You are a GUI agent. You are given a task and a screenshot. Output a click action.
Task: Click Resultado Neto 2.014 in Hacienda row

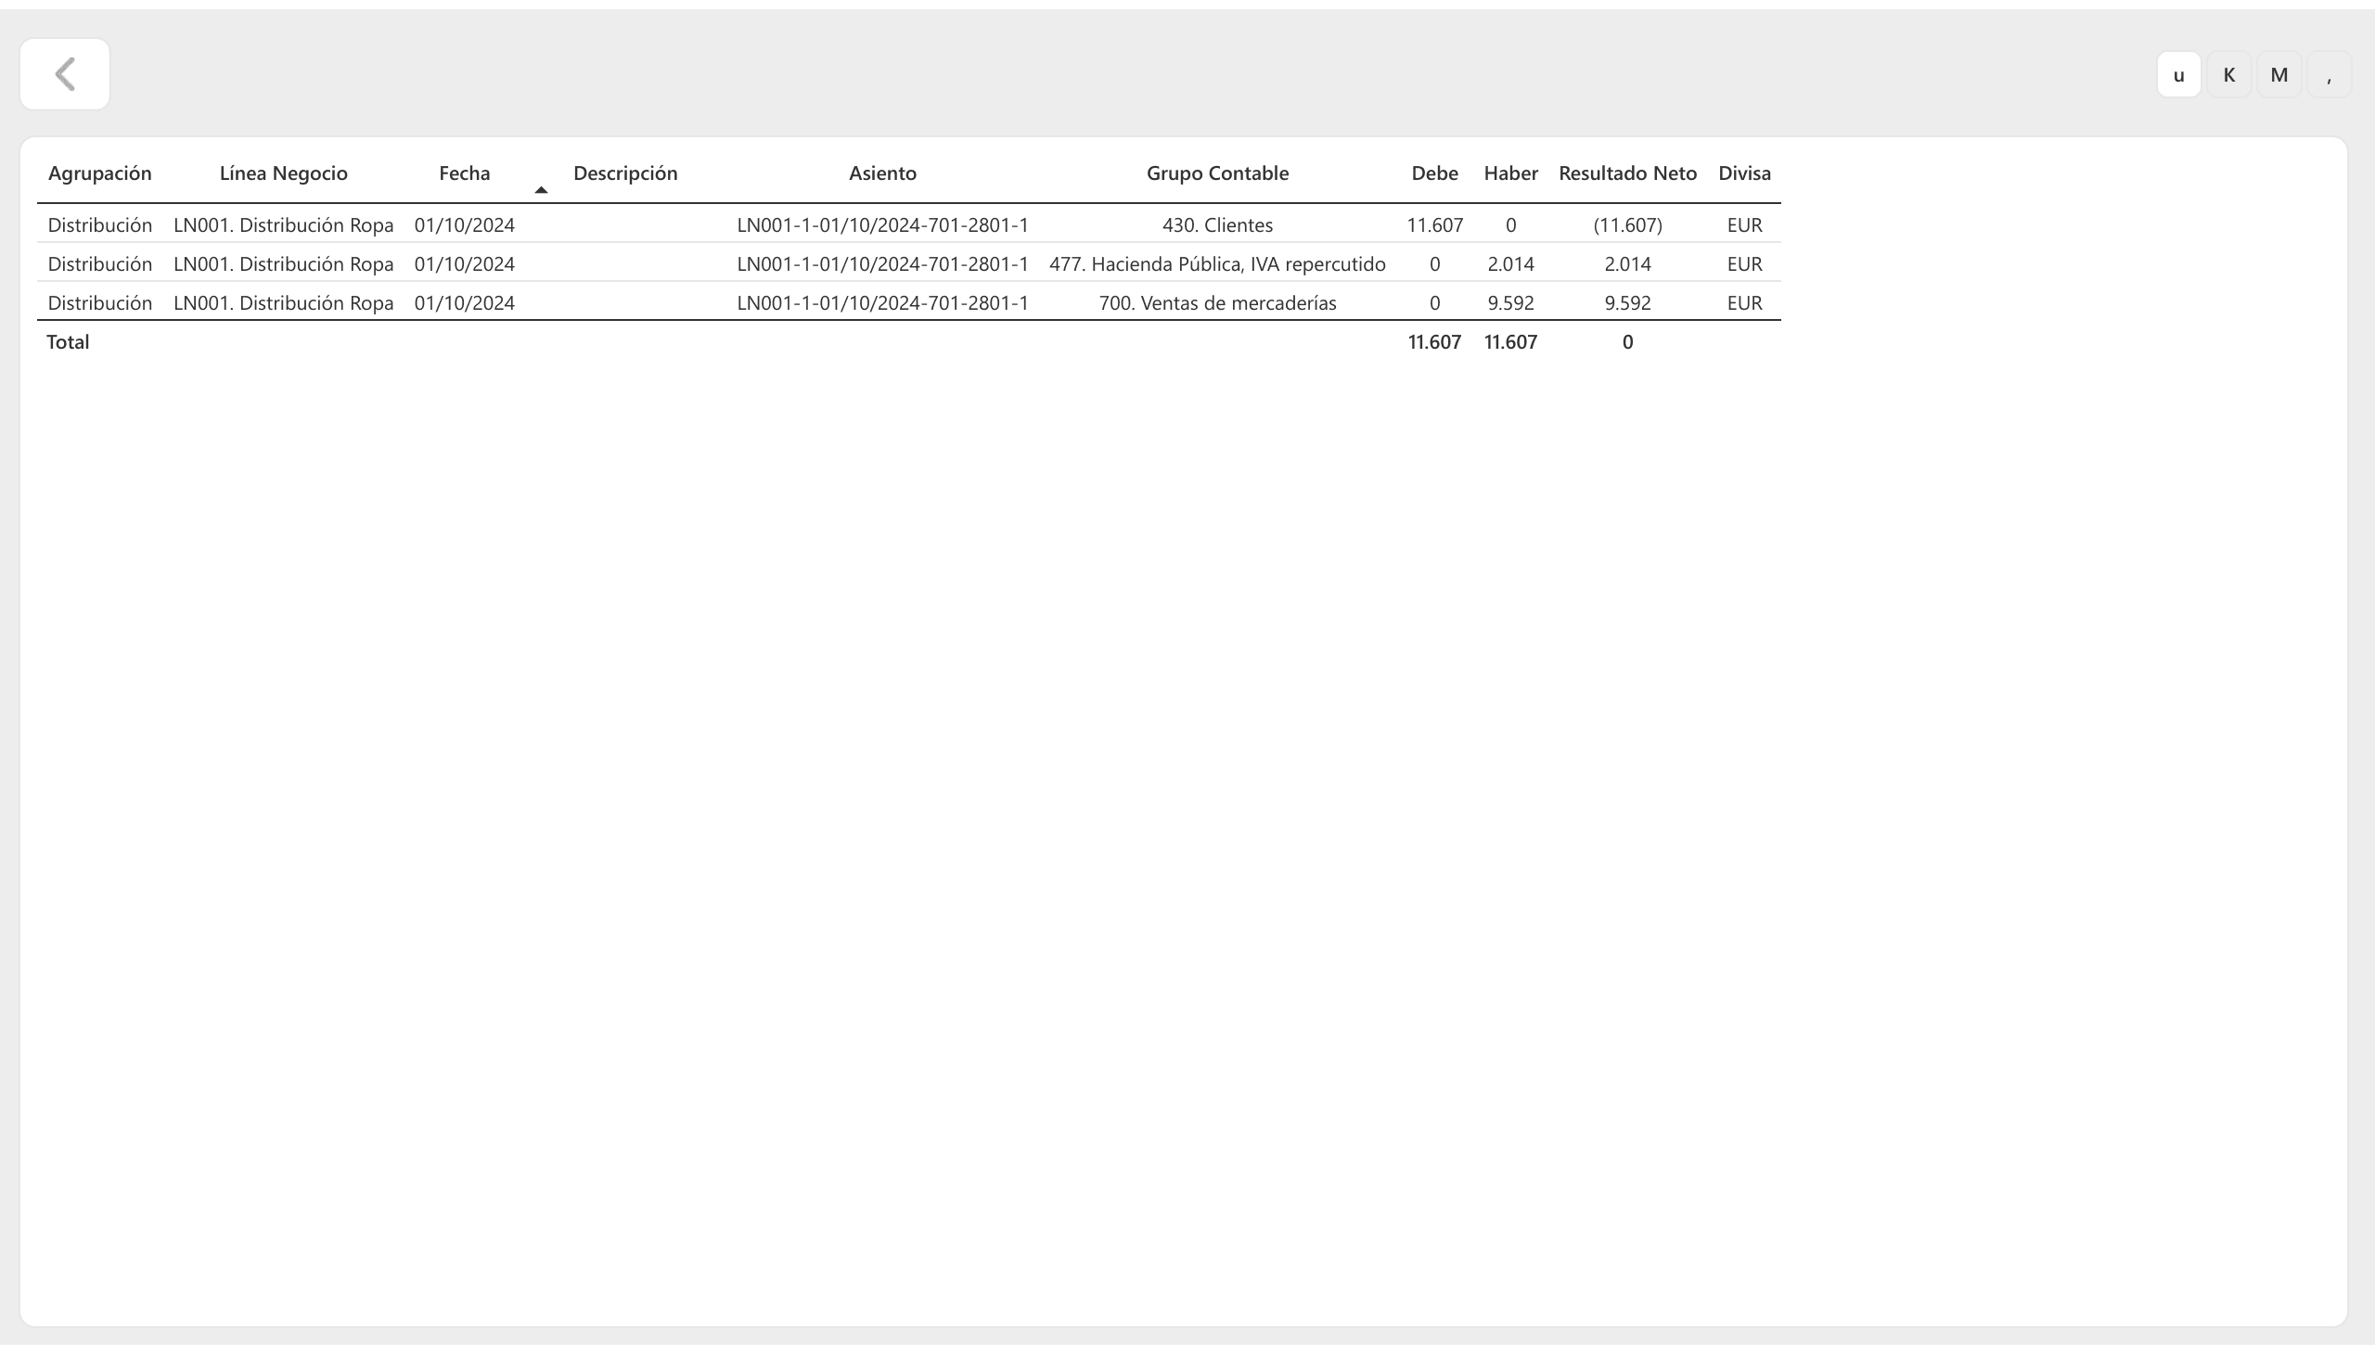[x=1627, y=264]
